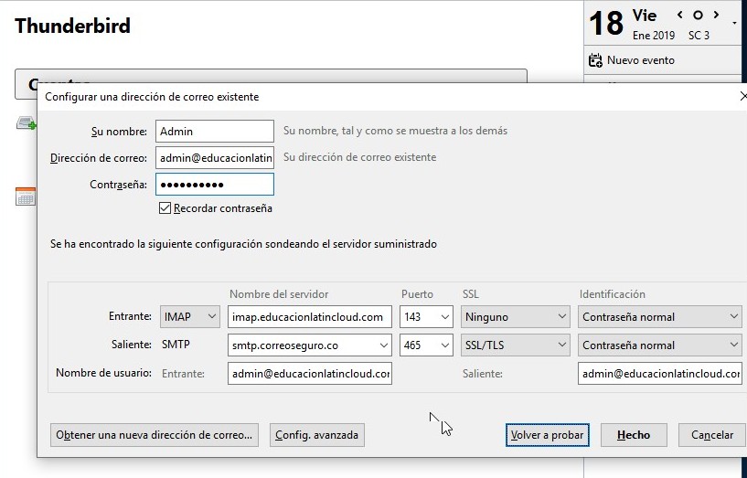Click the mail account icon behind dialog
This screenshot has width=747, height=478.
pyautogui.click(x=27, y=123)
